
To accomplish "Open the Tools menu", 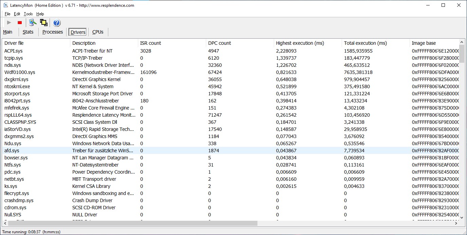I will pos(28,14).
